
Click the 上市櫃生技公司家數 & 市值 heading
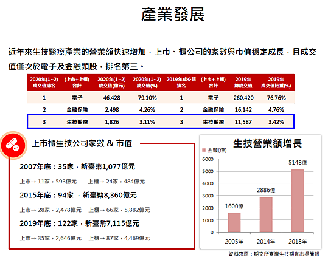coord(82,143)
